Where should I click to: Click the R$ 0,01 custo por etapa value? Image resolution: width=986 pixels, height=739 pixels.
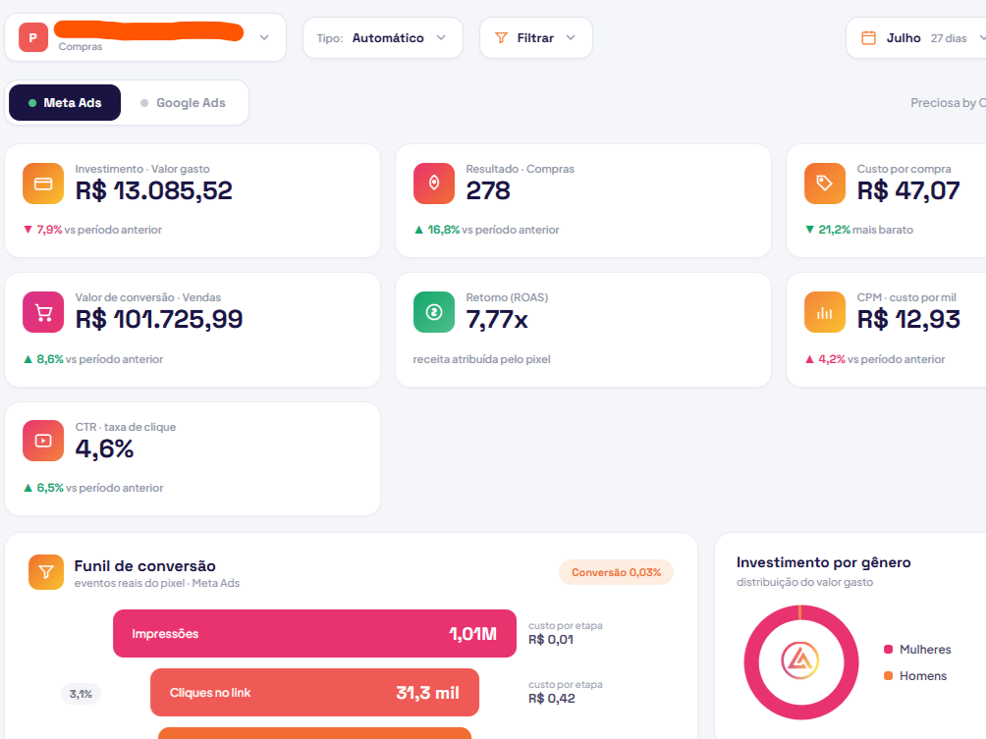[551, 640]
